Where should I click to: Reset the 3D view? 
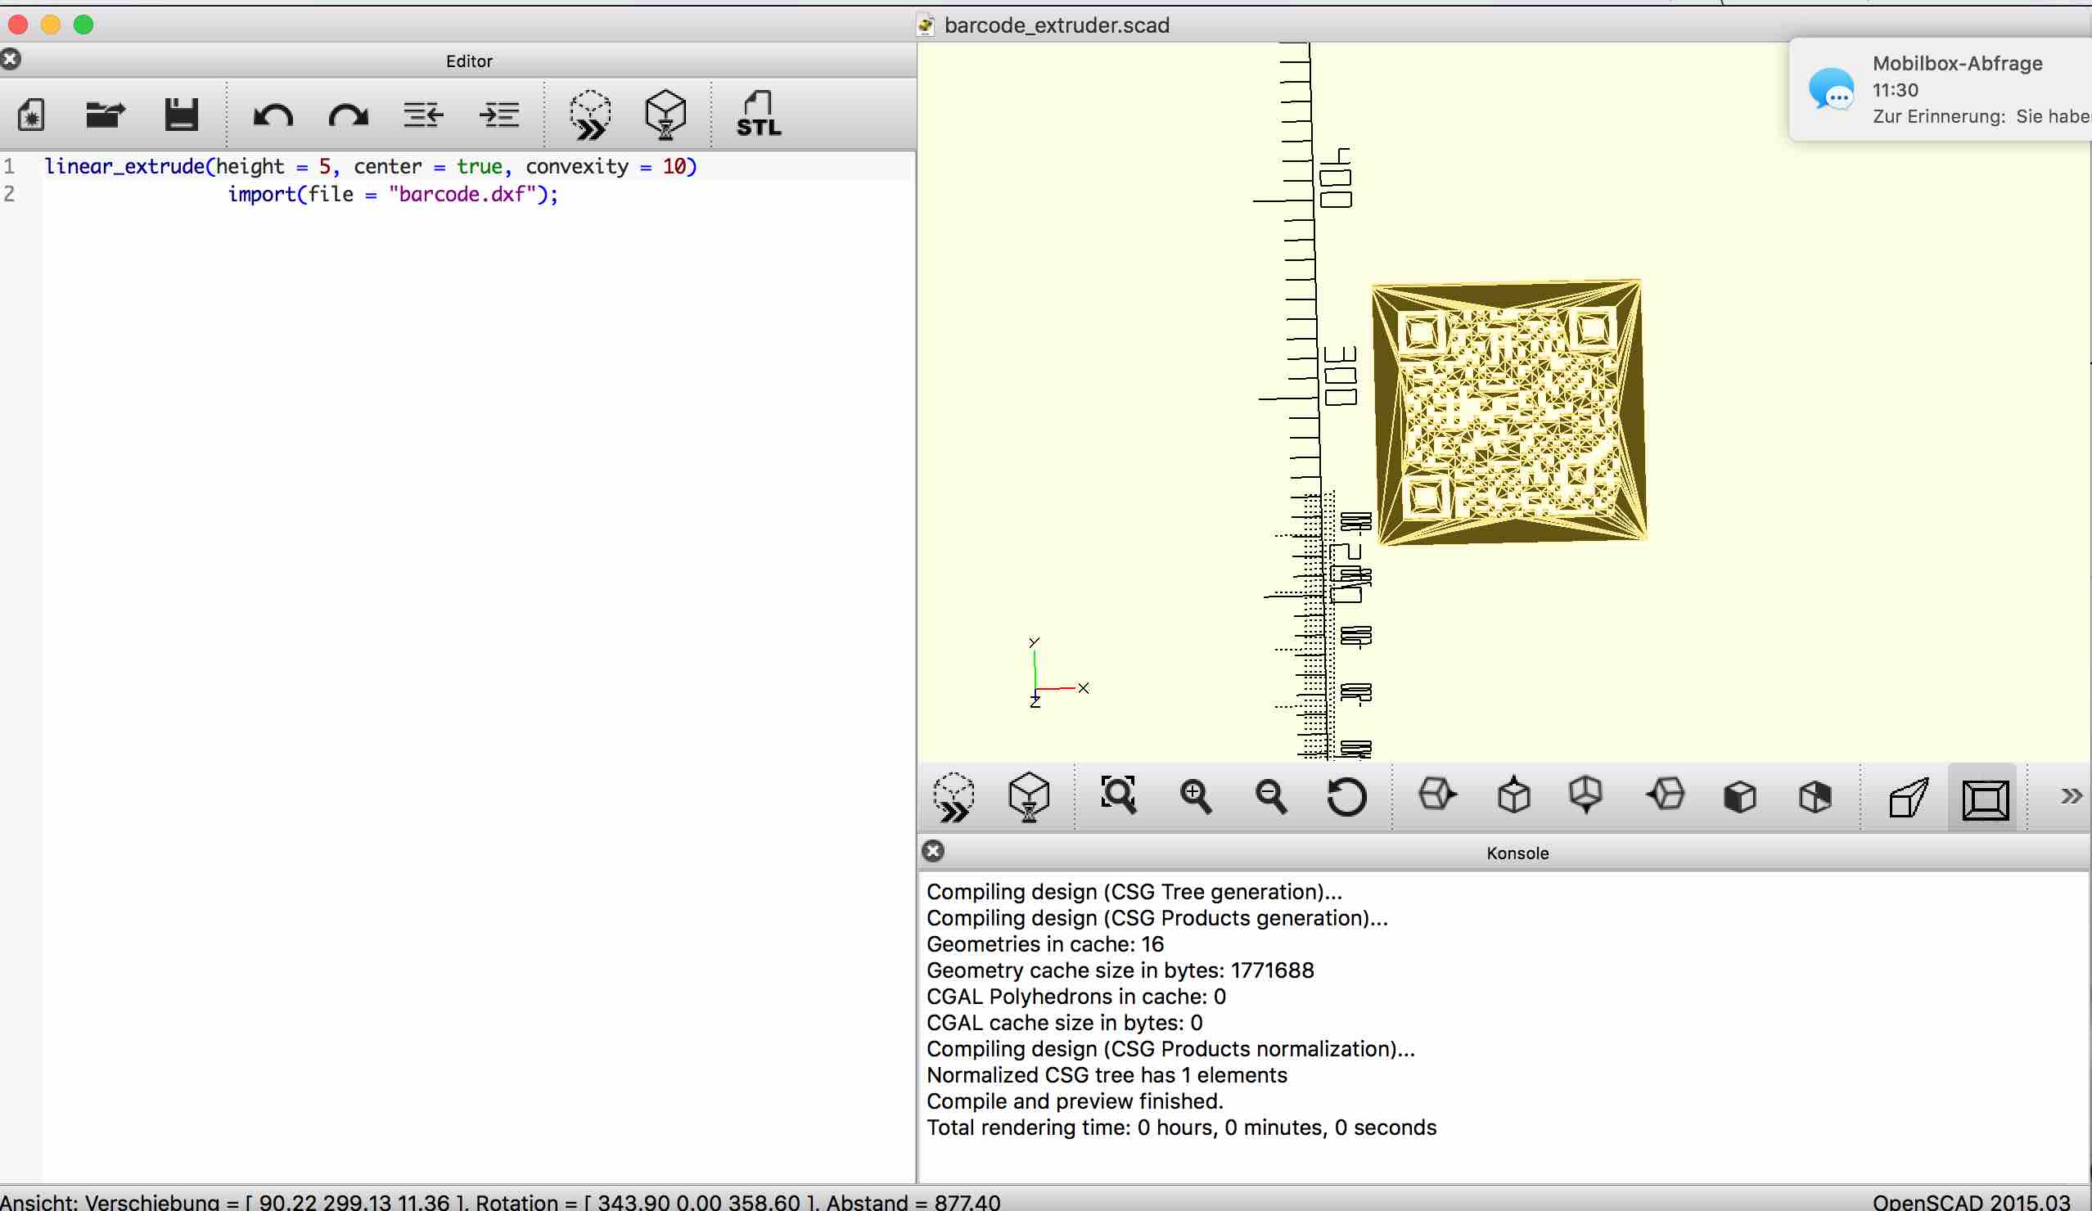click(x=1346, y=798)
